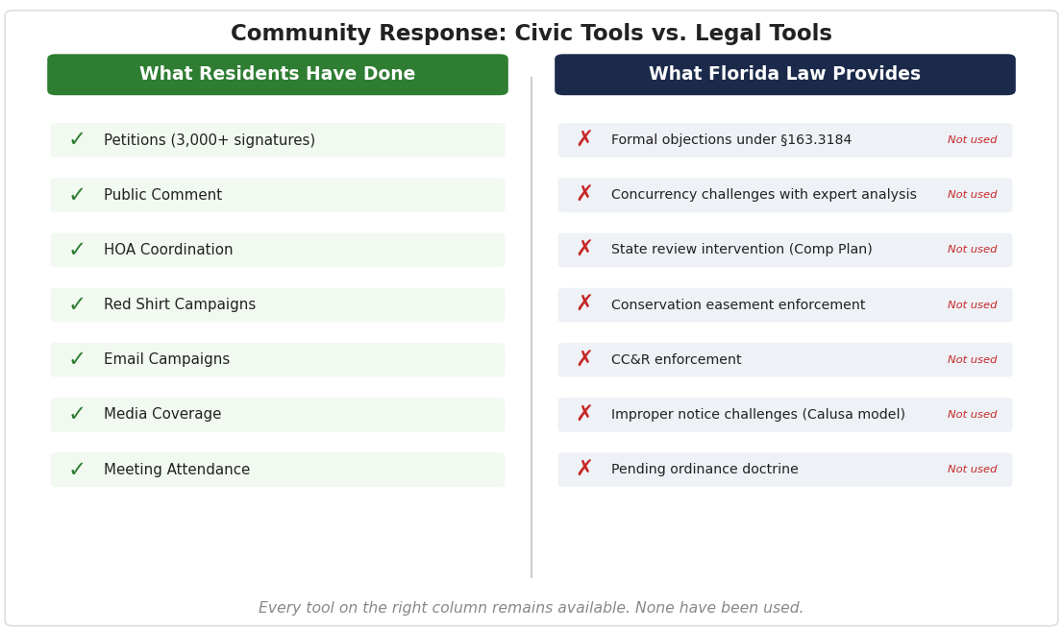Screen dimensions: 1063x630
Task: Select the What Residents Have Done header
Action: (x=278, y=74)
